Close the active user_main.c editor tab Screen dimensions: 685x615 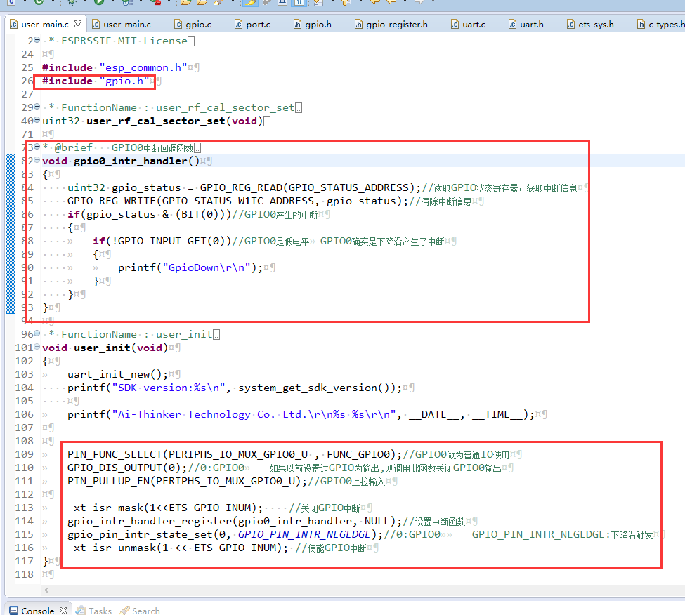(x=78, y=24)
